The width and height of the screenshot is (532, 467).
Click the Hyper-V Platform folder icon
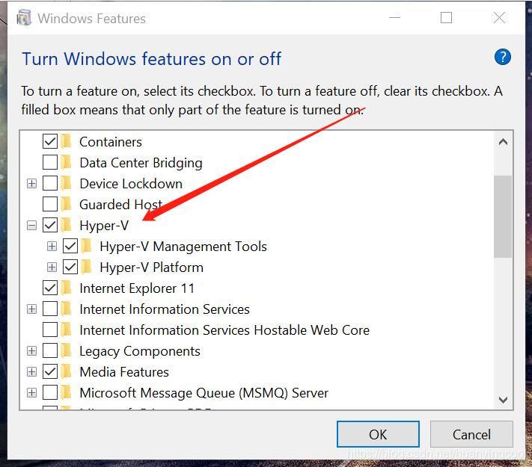pyautogui.click(x=88, y=267)
